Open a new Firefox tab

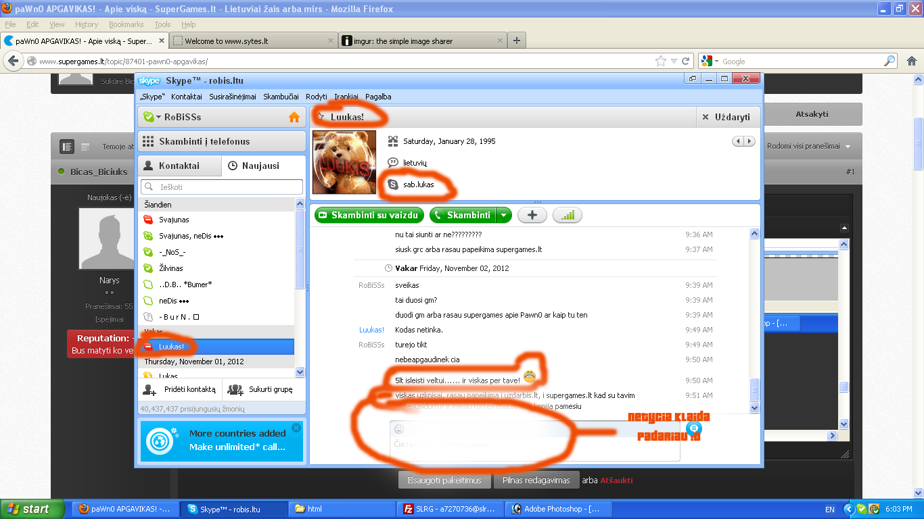[517, 41]
